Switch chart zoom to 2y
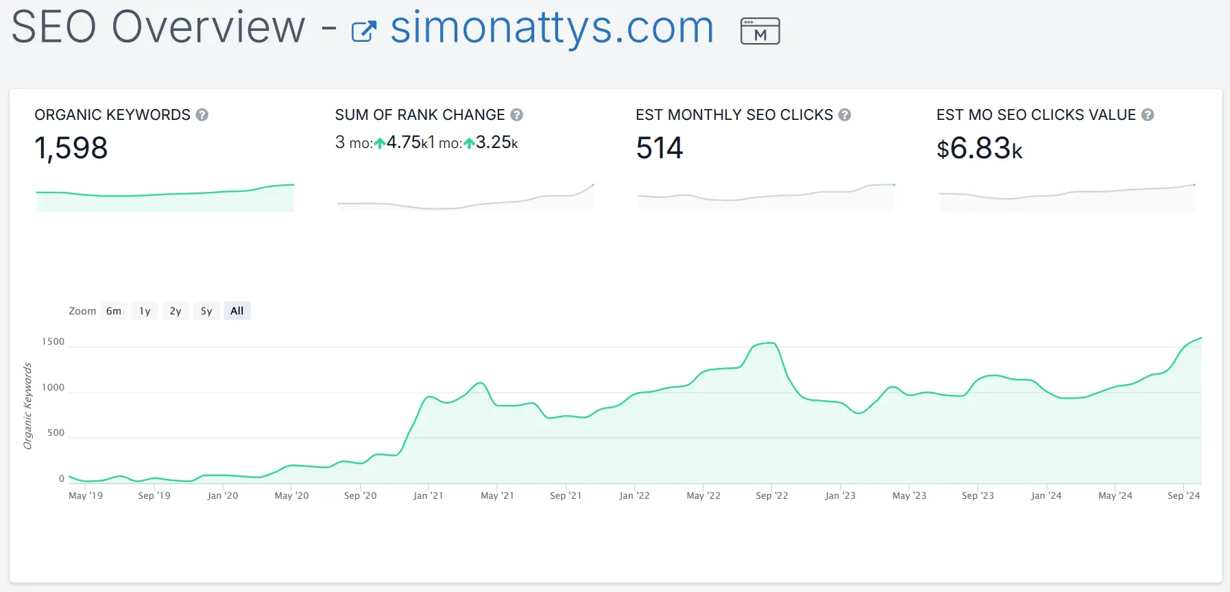 click(176, 311)
